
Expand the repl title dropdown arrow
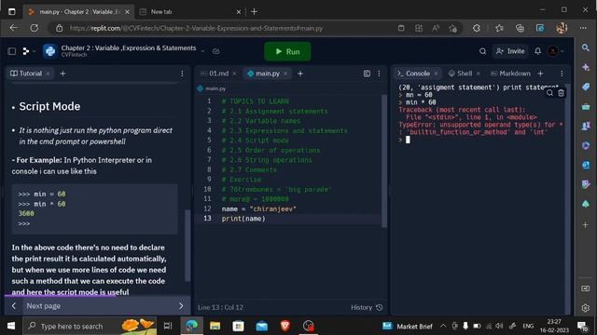point(202,51)
